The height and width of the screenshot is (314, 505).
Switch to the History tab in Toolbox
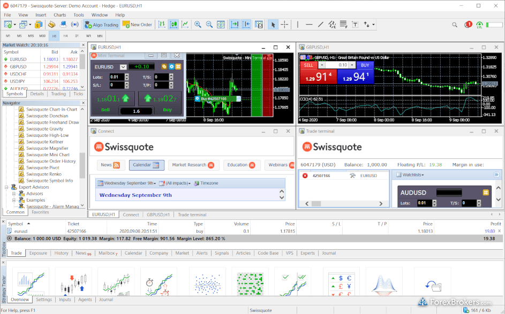tap(61, 253)
